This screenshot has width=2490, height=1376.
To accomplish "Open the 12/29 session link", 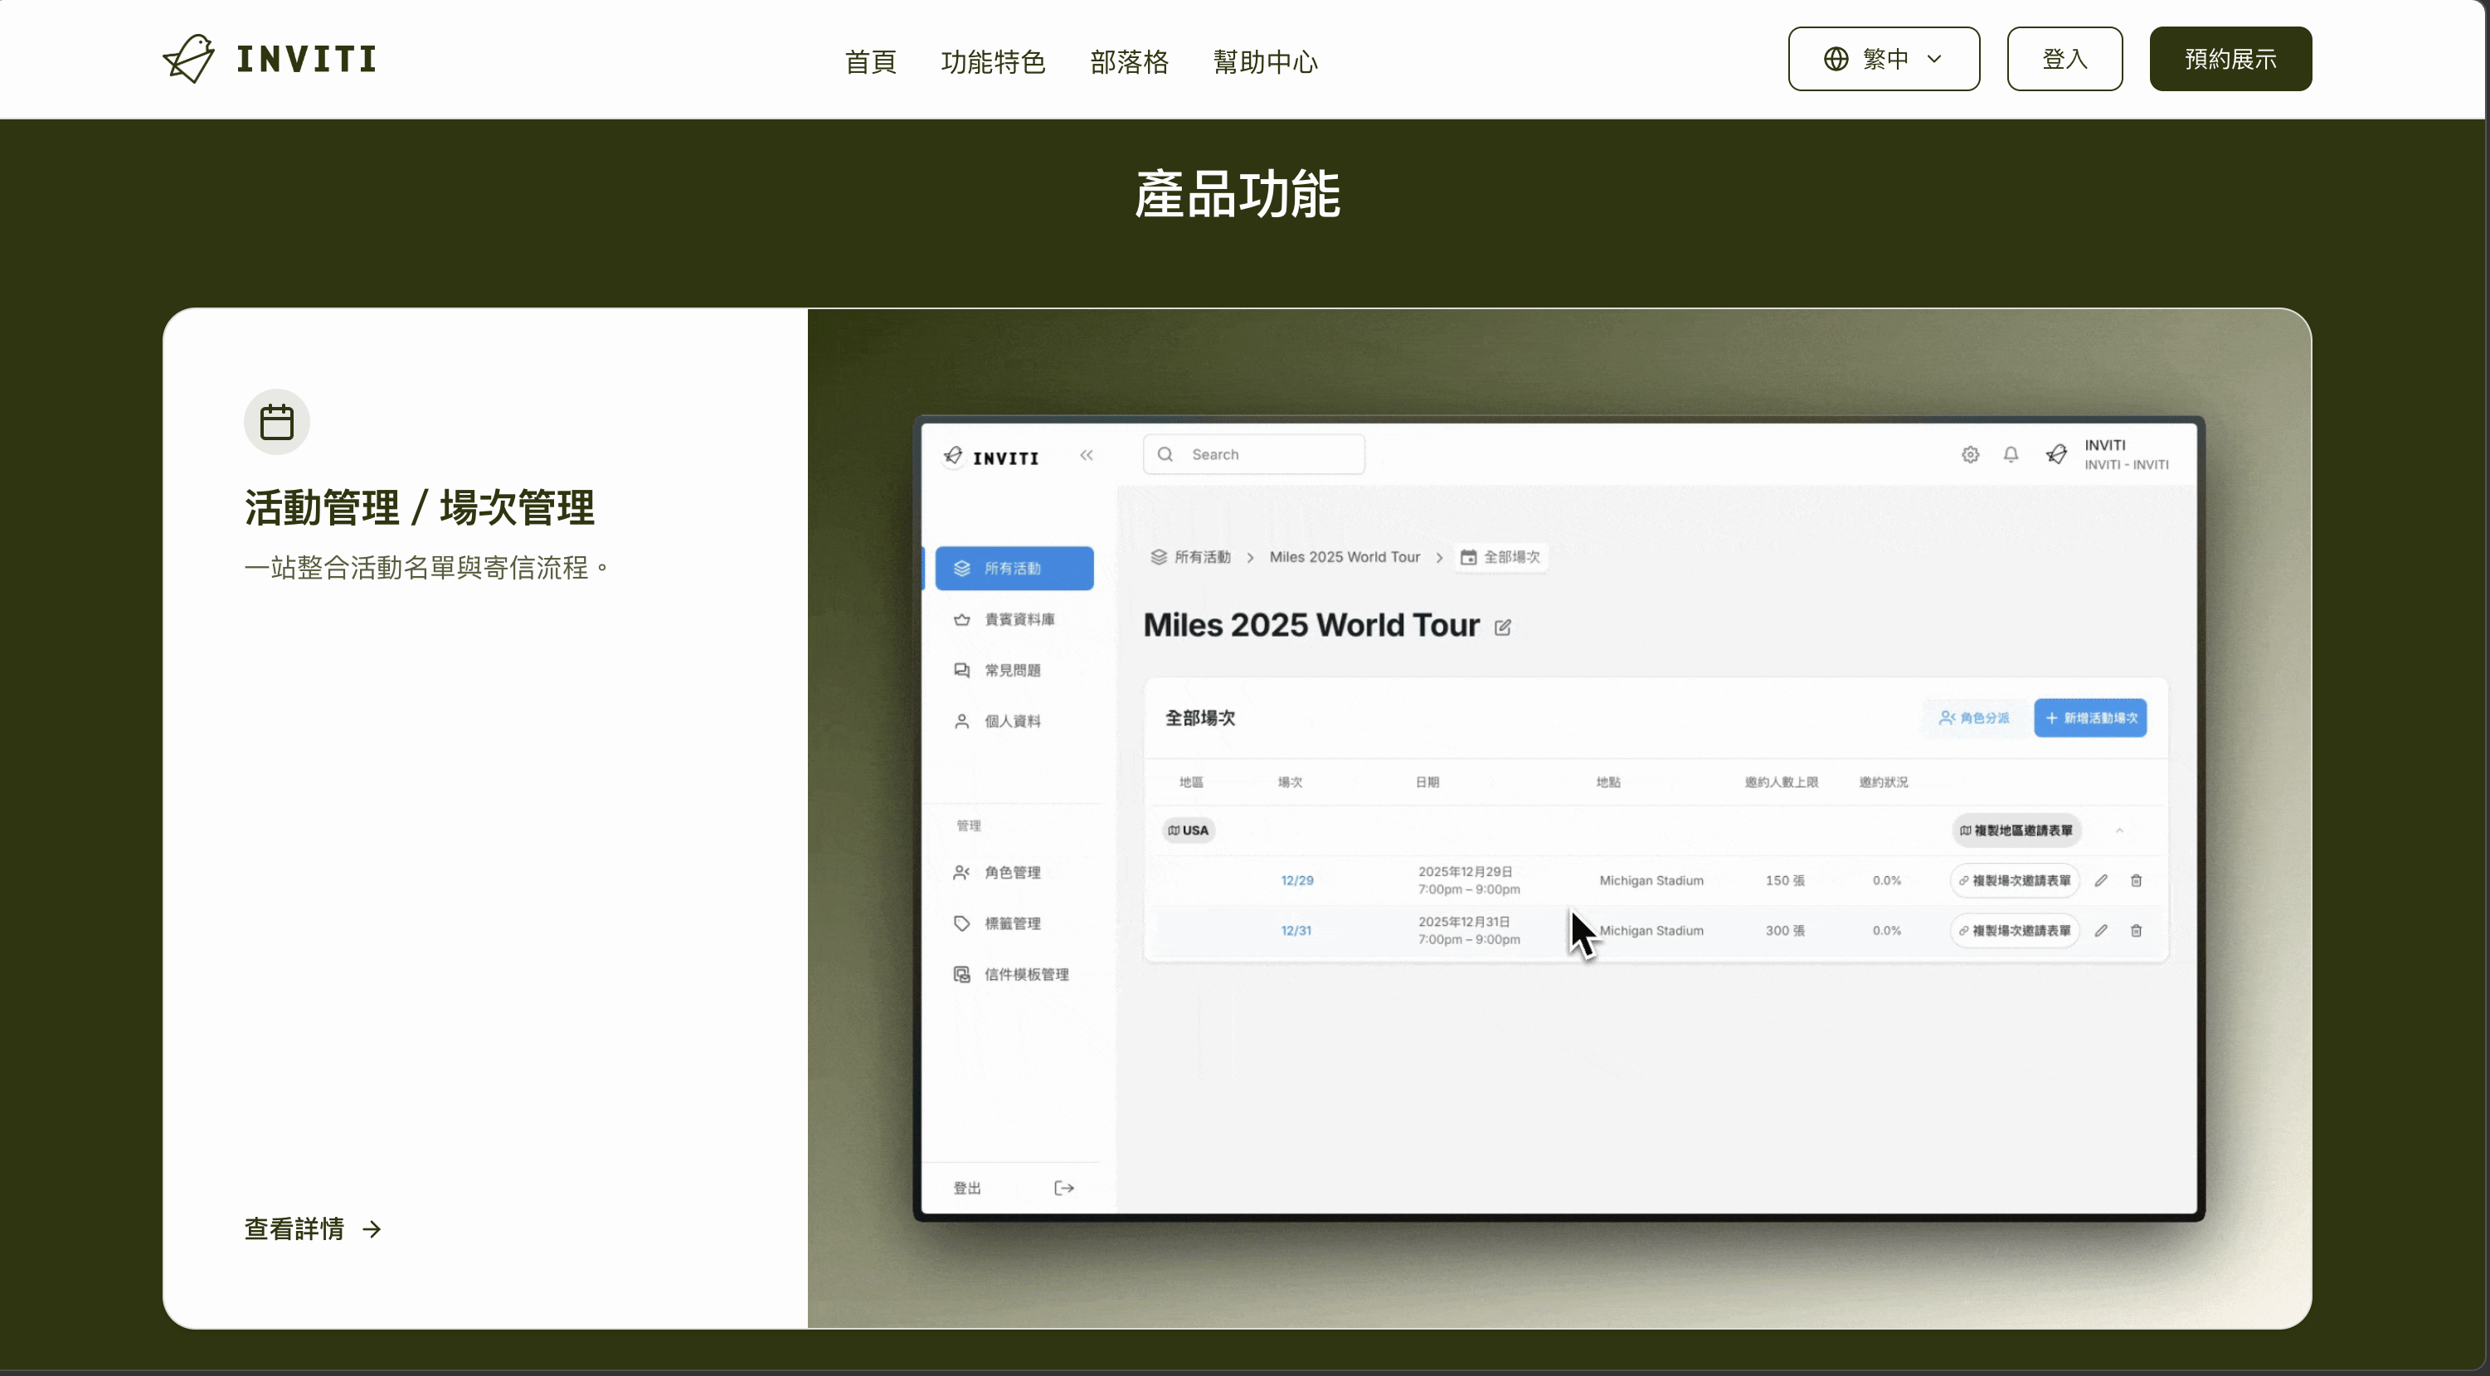I will tap(1296, 880).
